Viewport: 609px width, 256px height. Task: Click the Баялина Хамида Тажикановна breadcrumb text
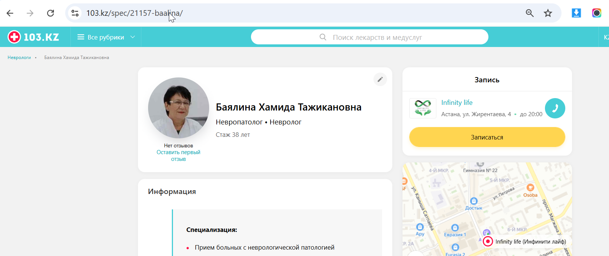[x=77, y=58]
